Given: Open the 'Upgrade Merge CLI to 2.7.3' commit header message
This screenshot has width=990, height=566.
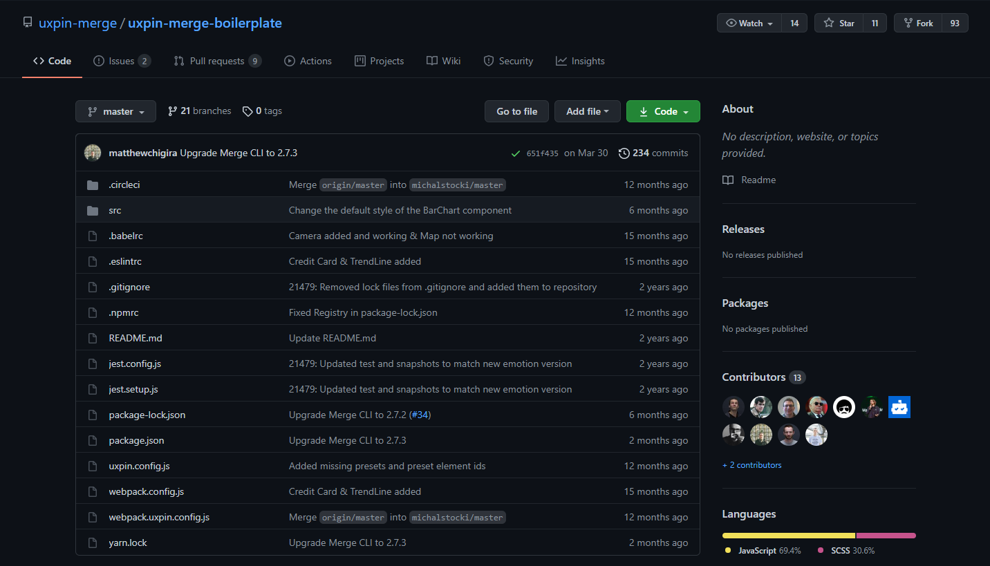Looking at the screenshot, I should point(239,153).
